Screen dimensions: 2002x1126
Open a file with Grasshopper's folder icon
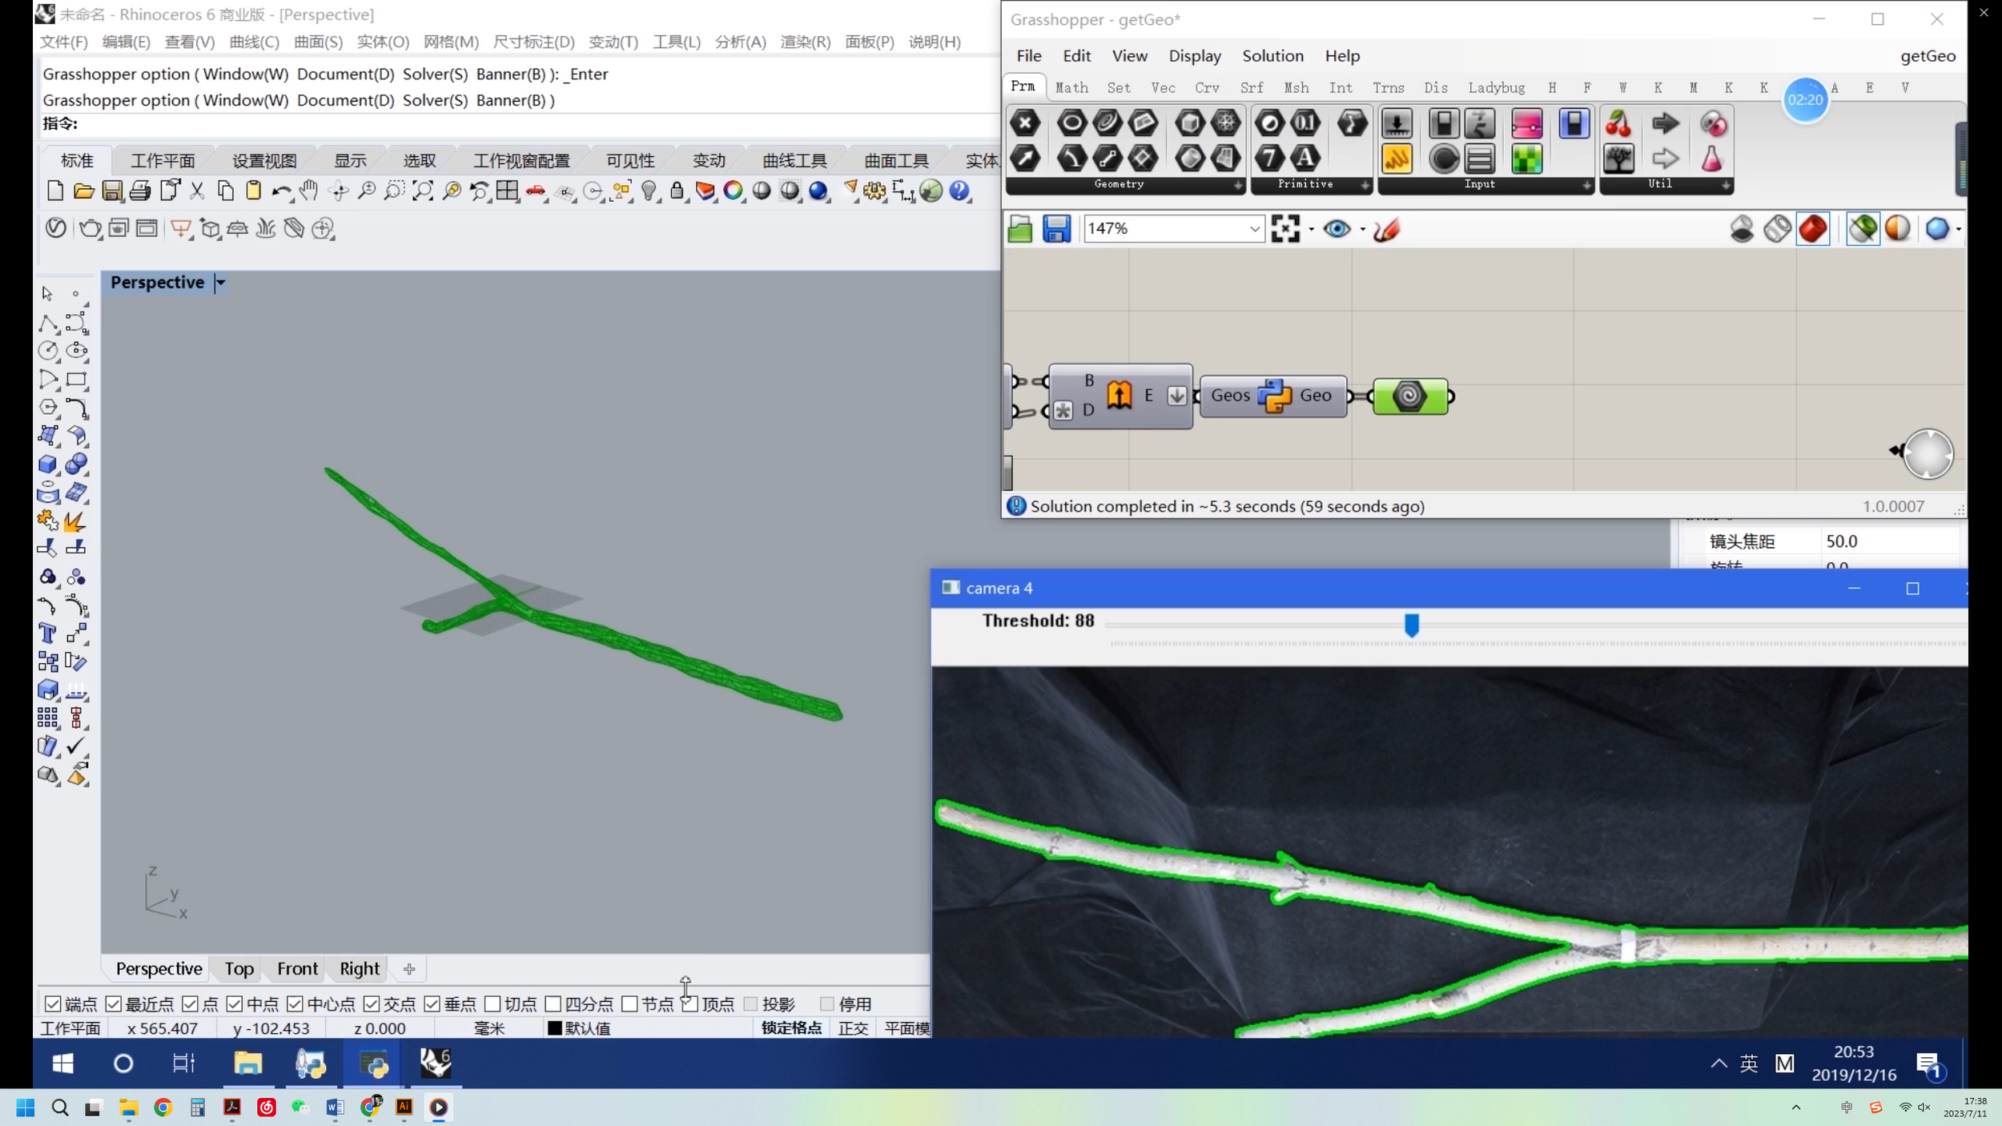click(1019, 228)
